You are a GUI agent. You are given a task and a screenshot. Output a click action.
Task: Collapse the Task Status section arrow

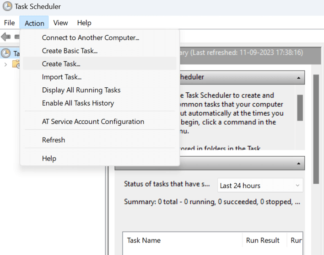[298, 164]
